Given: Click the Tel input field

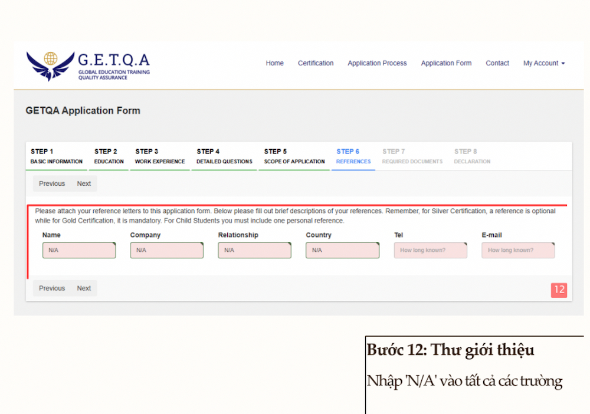Looking at the screenshot, I should [x=430, y=250].
